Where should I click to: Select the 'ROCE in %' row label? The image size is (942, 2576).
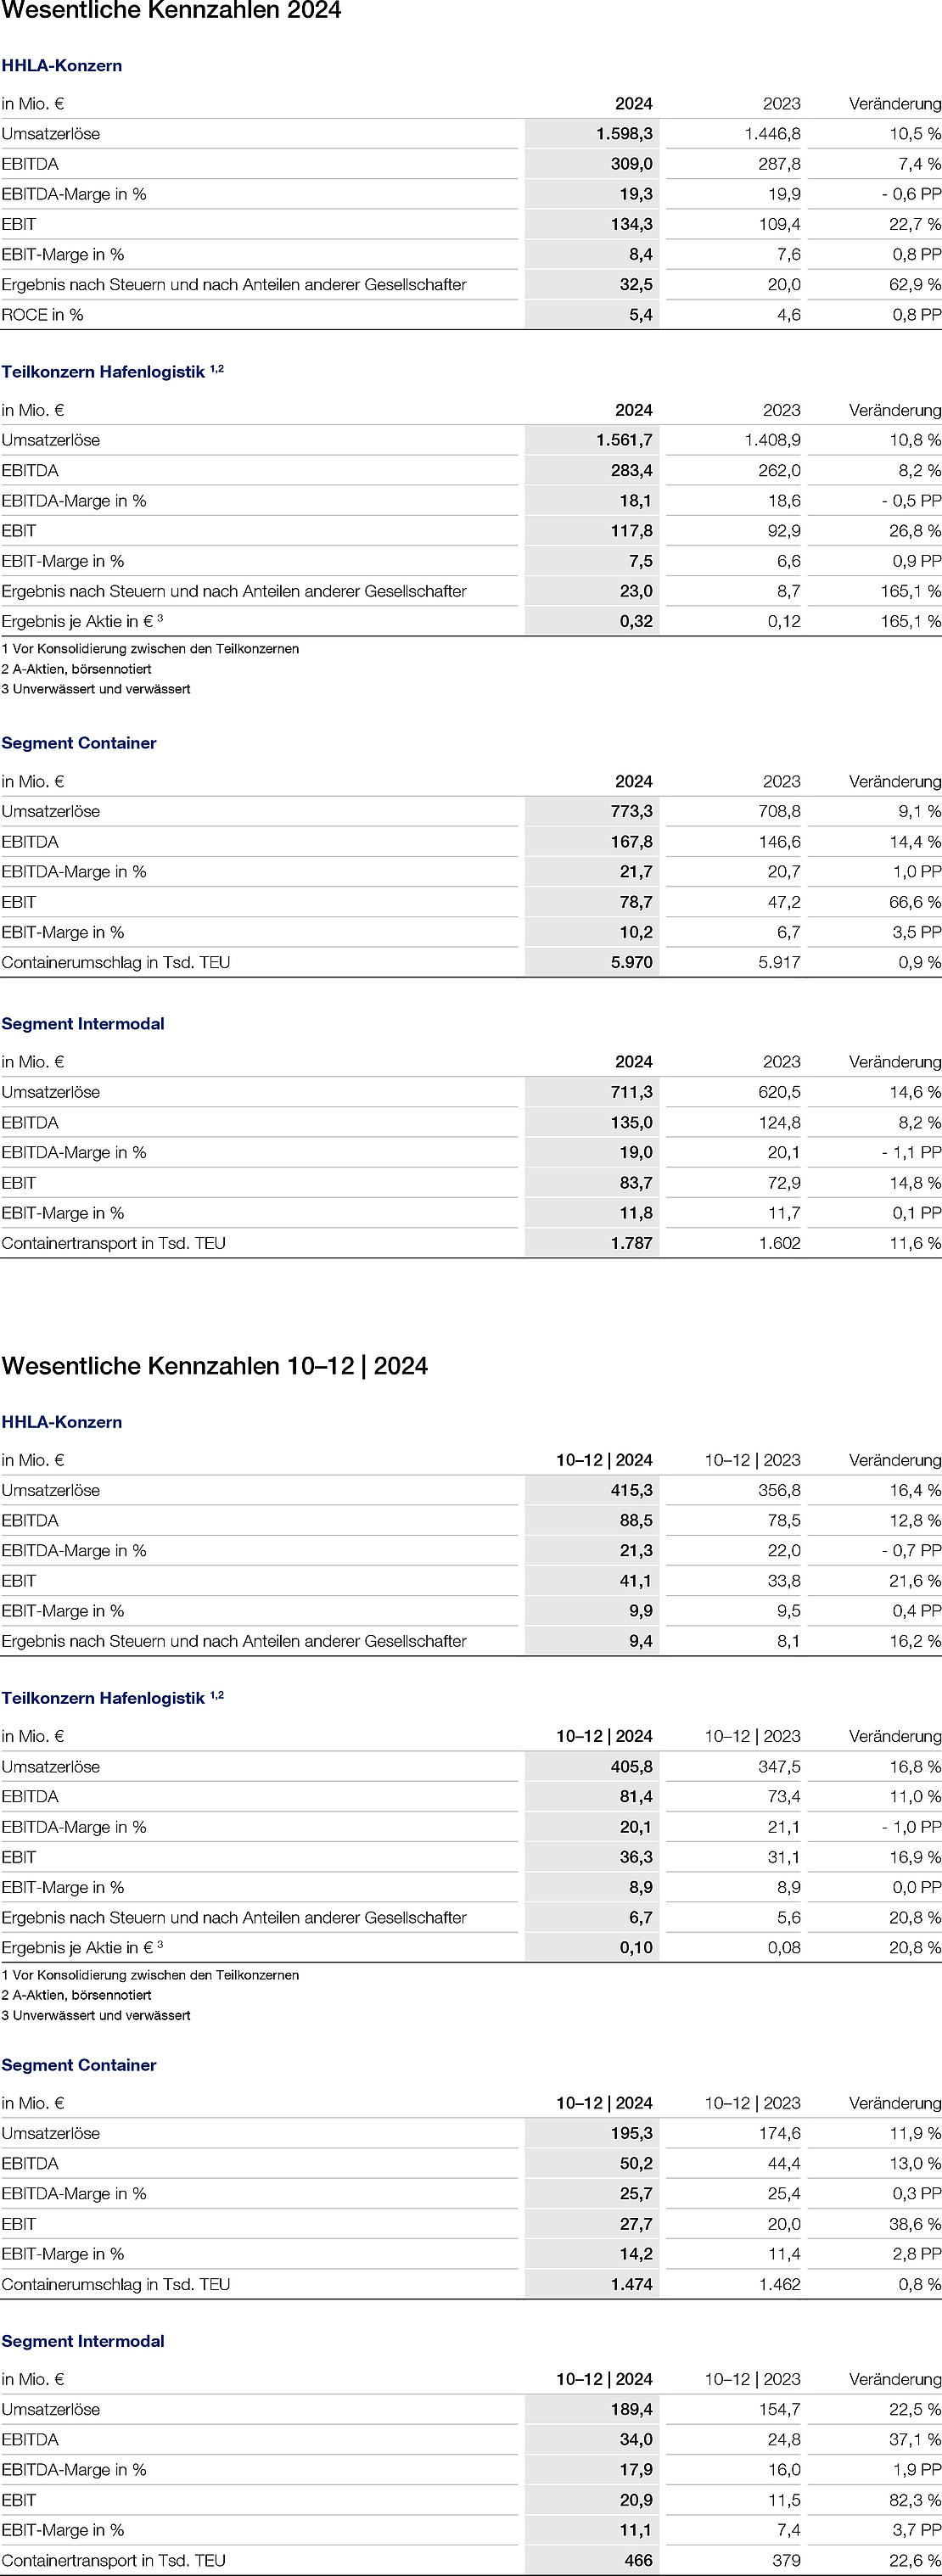coord(43,315)
